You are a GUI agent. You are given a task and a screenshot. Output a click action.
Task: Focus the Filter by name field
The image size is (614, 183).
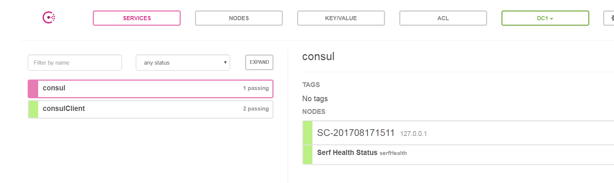click(75, 63)
